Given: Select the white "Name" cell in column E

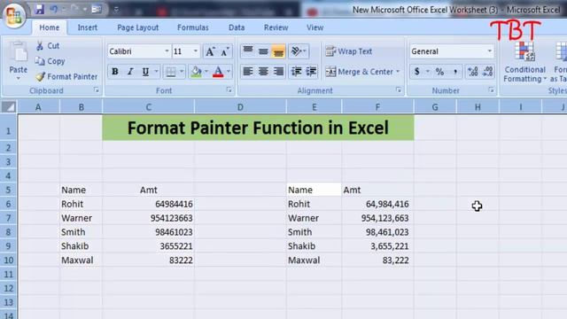Looking at the screenshot, I should [x=314, y=190].
